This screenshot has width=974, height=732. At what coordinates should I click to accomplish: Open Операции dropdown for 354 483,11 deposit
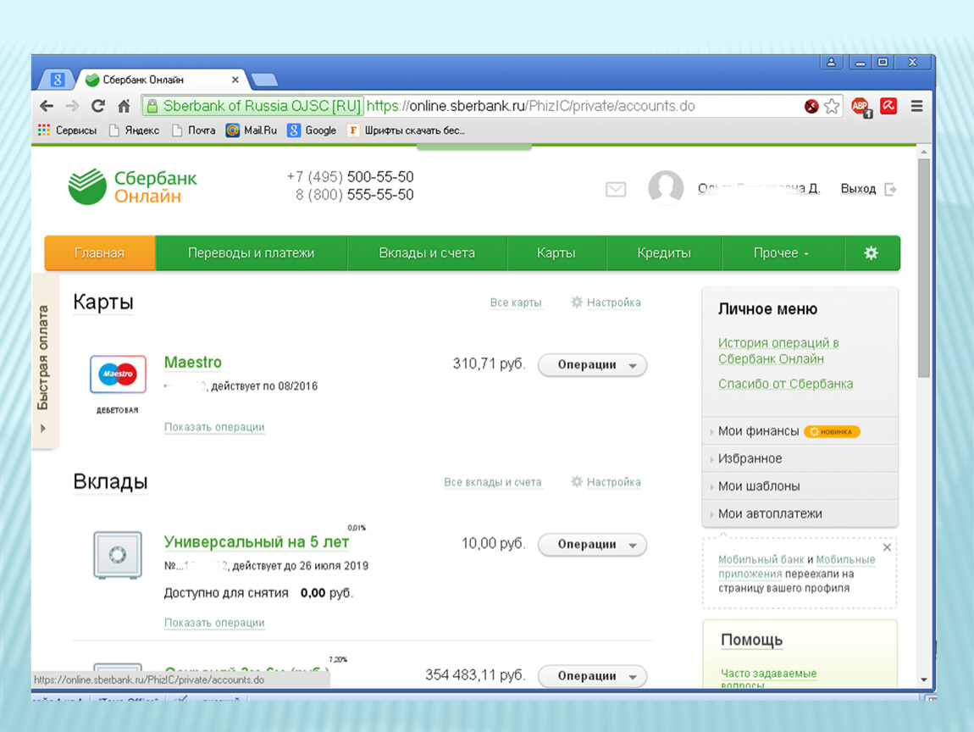[593, 676]
